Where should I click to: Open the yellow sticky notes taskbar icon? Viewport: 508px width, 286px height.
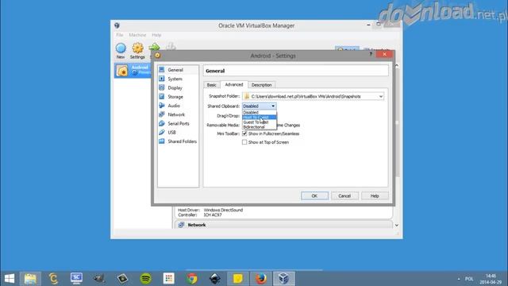238,279
